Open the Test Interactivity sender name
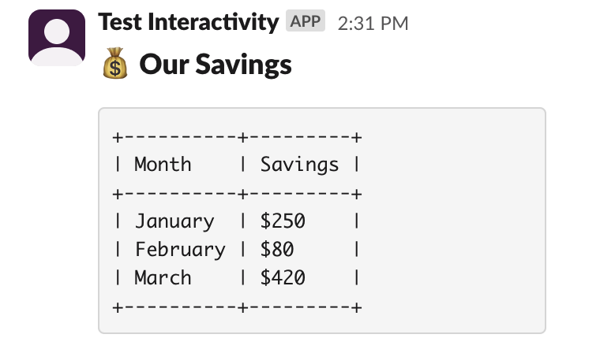 188,22
